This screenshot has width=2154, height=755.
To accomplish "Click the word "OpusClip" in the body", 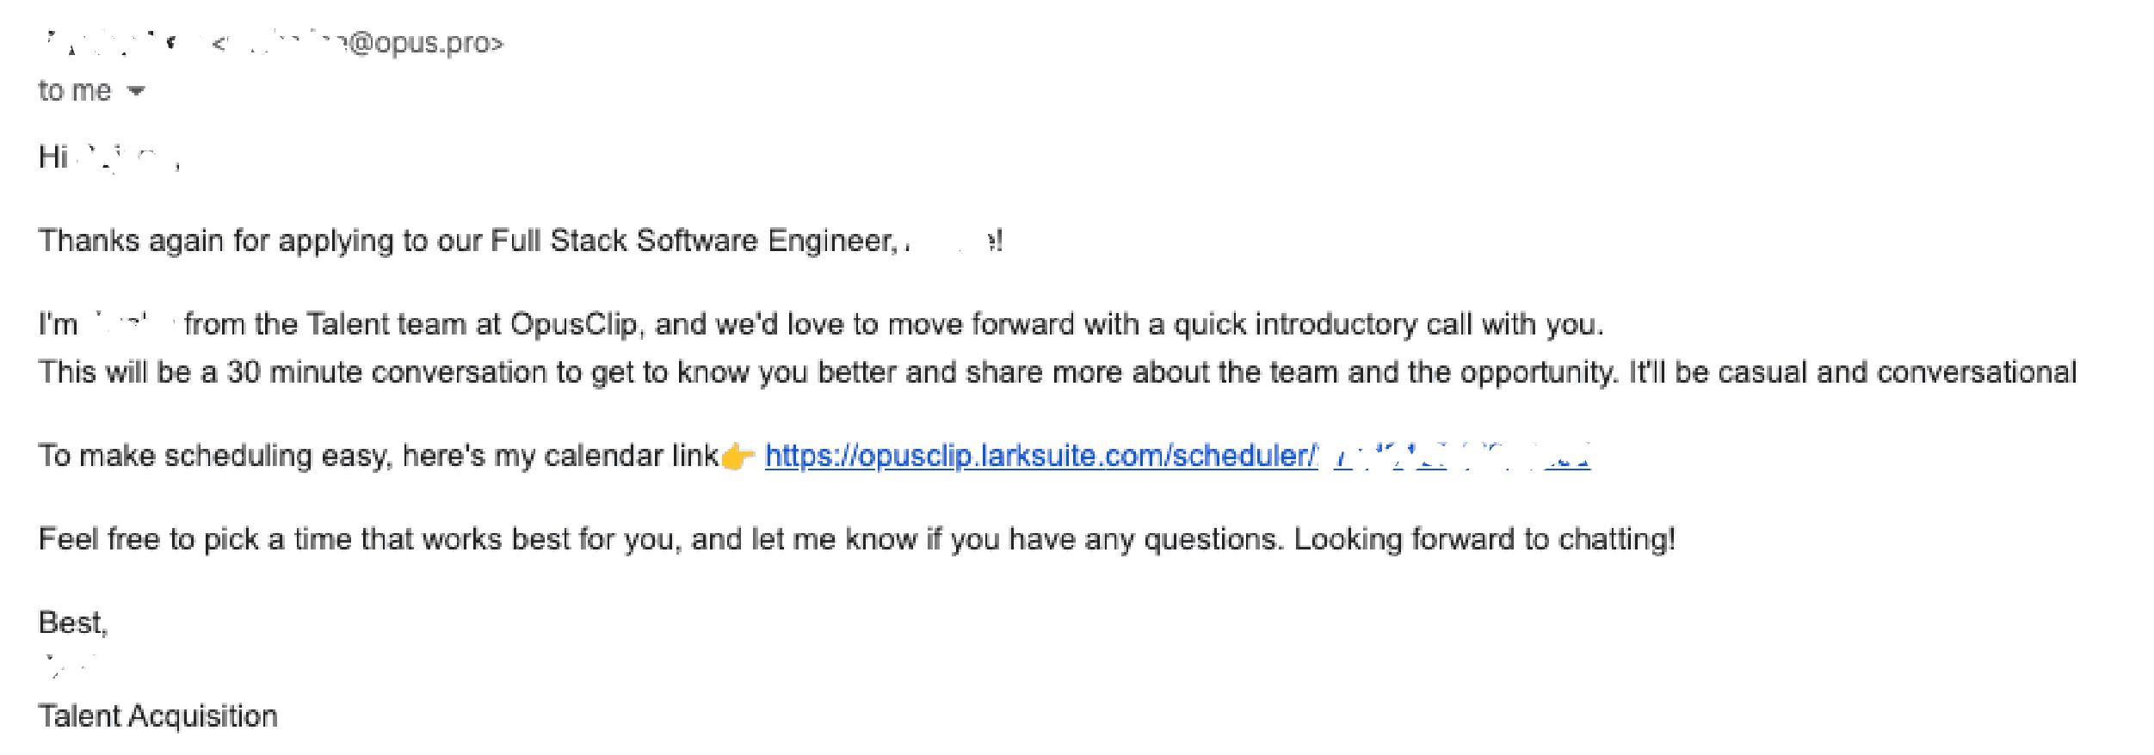I will click(x=574, y=324).
